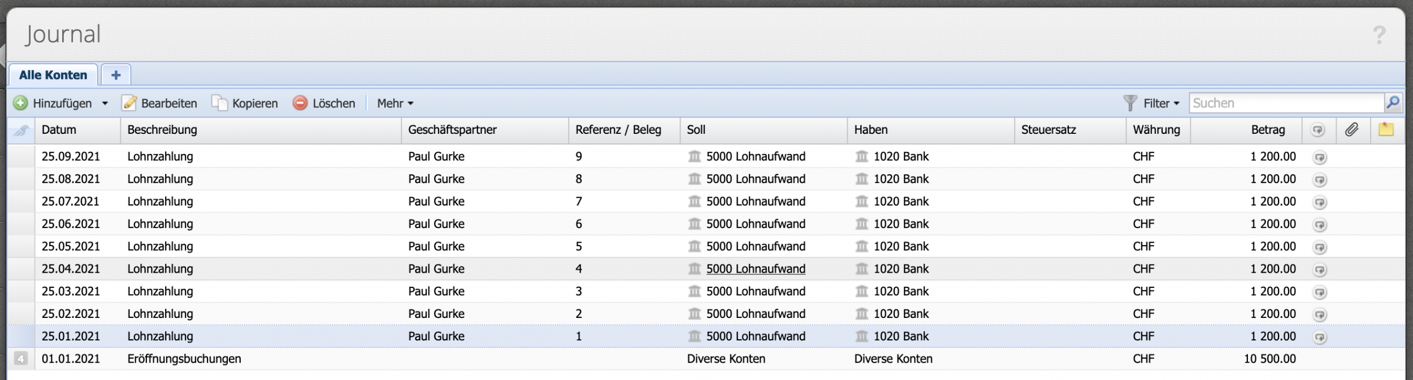
Task: Open the Mehr dropdown menu
Action: point(395,103)
